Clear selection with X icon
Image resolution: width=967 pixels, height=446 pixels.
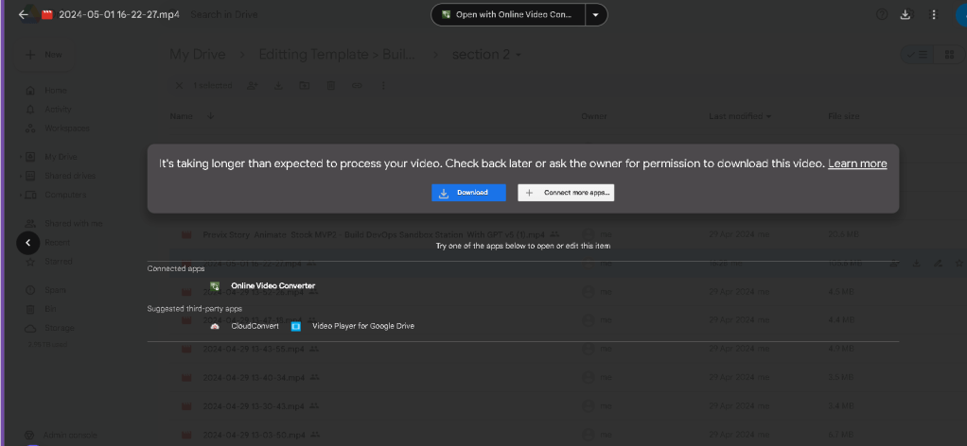179,86
